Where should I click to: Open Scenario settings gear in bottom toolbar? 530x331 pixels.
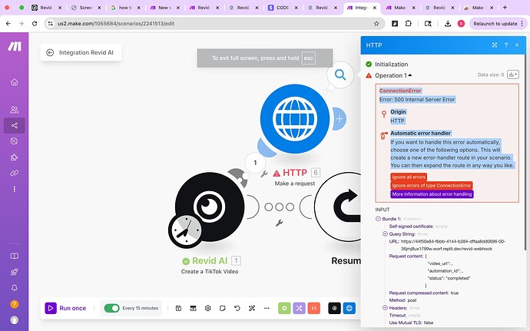208,308
